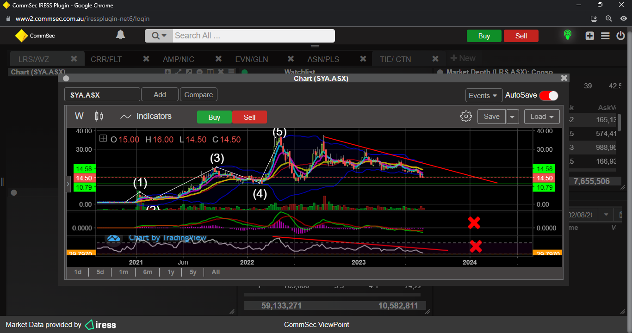Click the Compare button
The width and height of the screenshot is (632, 333).
(x=198, y=95)
